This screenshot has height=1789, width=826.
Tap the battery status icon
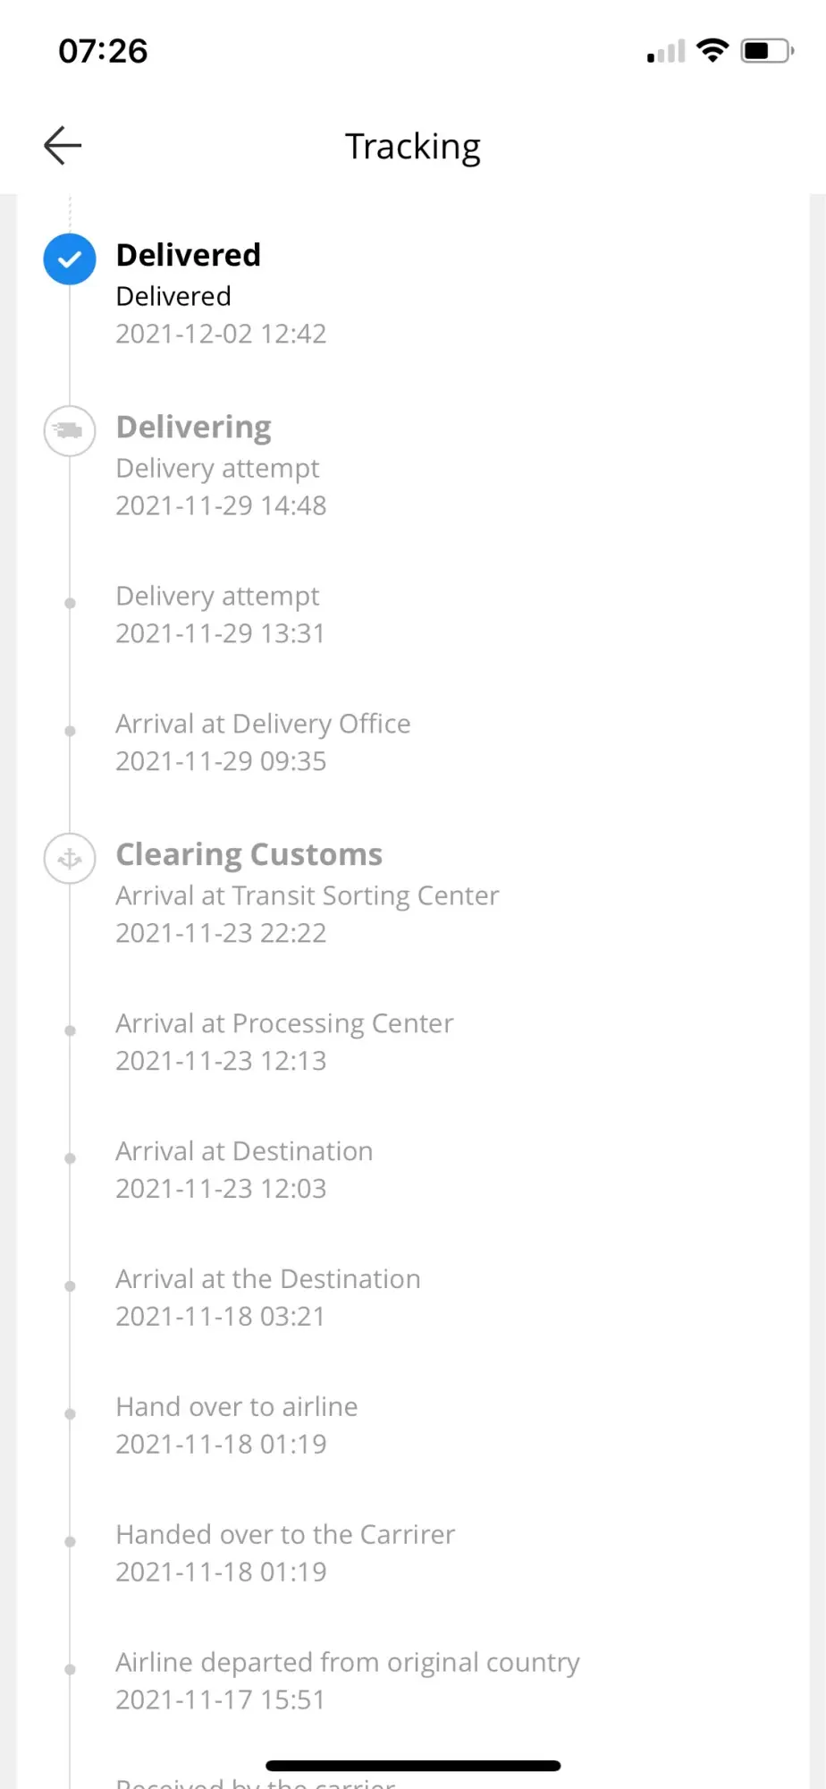(x=766, y=51)
